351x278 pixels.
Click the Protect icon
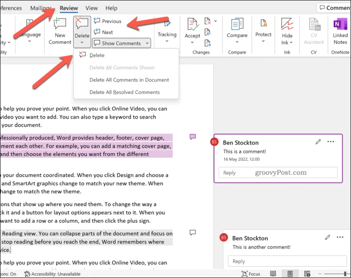pyautogui.click(x=264, y=23)
